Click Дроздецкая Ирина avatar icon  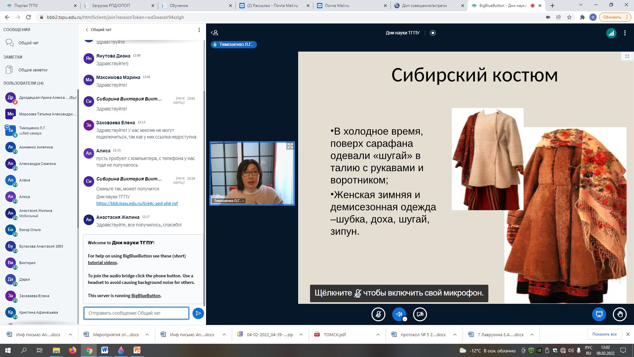pyautogui.click(x=11, y=98)
